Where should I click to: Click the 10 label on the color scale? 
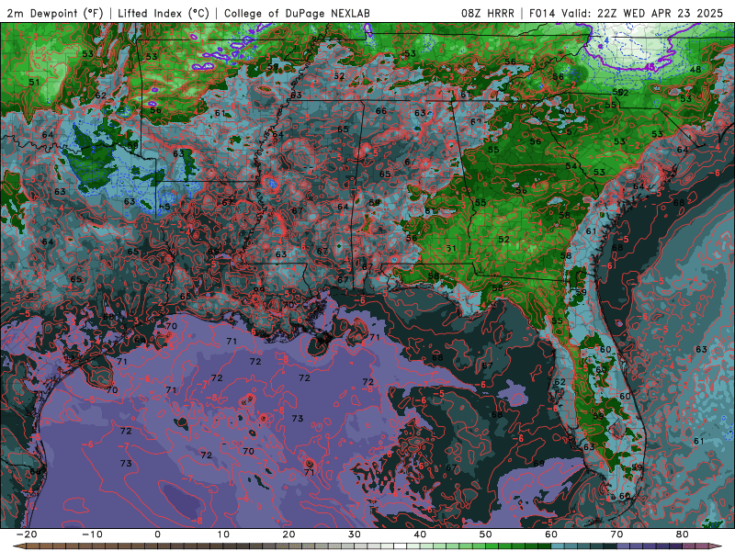(223, 534)
